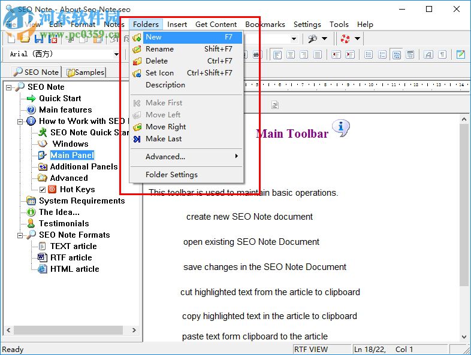
Task: Select HTML article tree item
Action: 74,269
